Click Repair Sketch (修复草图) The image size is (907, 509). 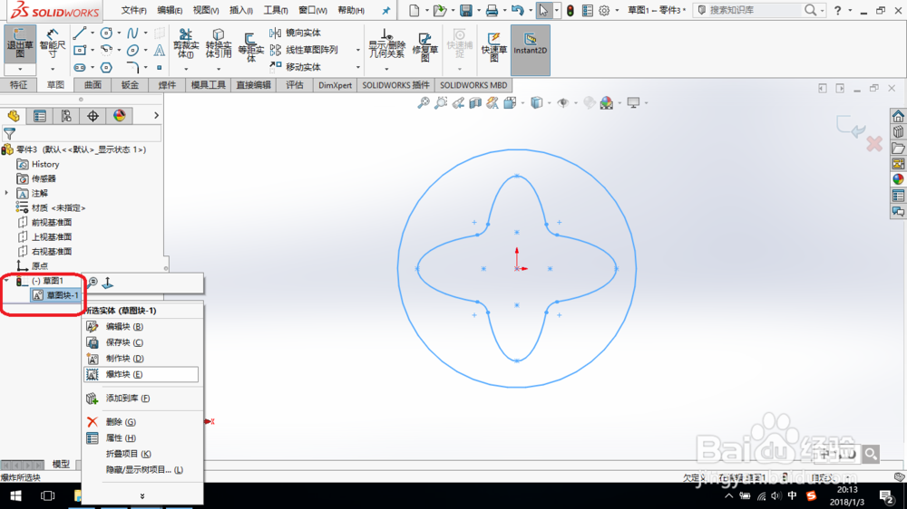[x=424, y=46]
